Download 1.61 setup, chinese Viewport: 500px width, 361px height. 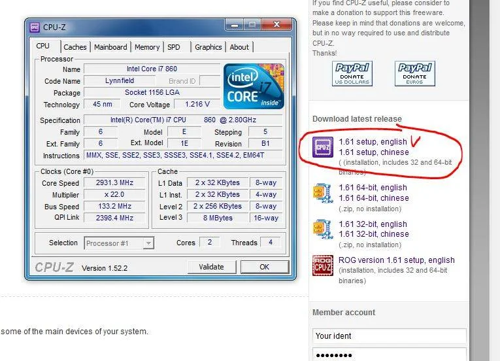(x=374, y=152)
